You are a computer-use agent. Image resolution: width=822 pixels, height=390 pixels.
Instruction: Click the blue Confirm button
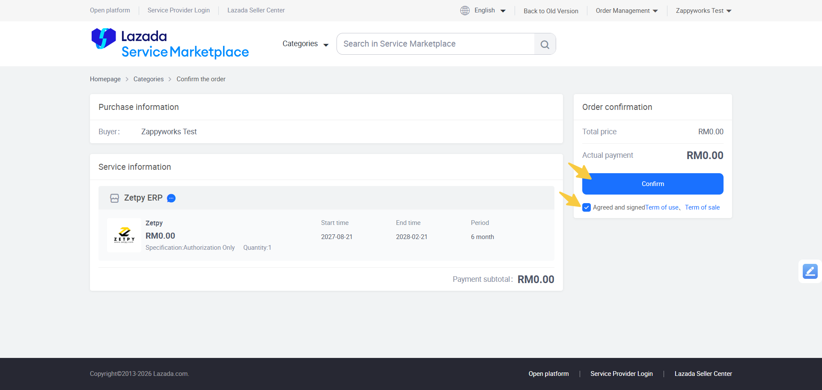(x=653, y=184)
